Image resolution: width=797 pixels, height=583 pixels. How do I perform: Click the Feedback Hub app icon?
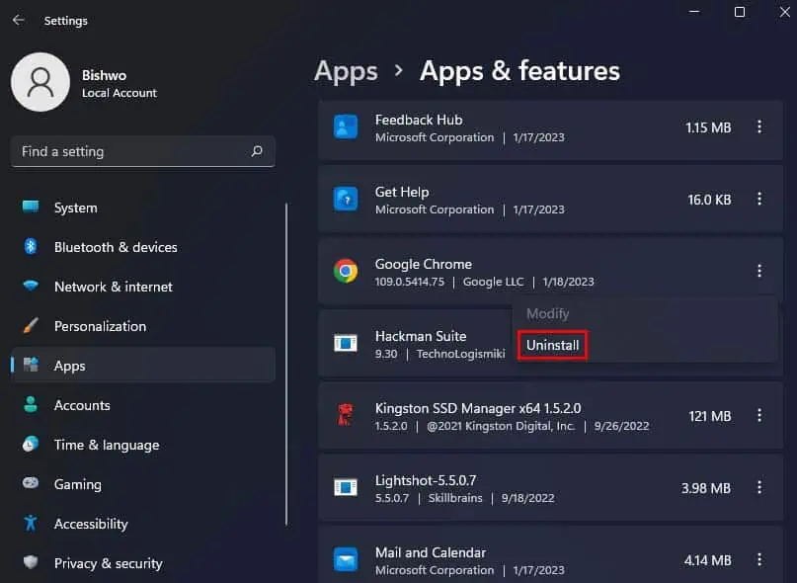(346, 126)
